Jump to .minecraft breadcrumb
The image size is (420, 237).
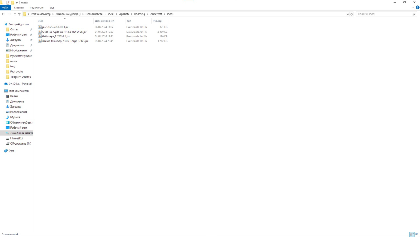tap(156, 14)
